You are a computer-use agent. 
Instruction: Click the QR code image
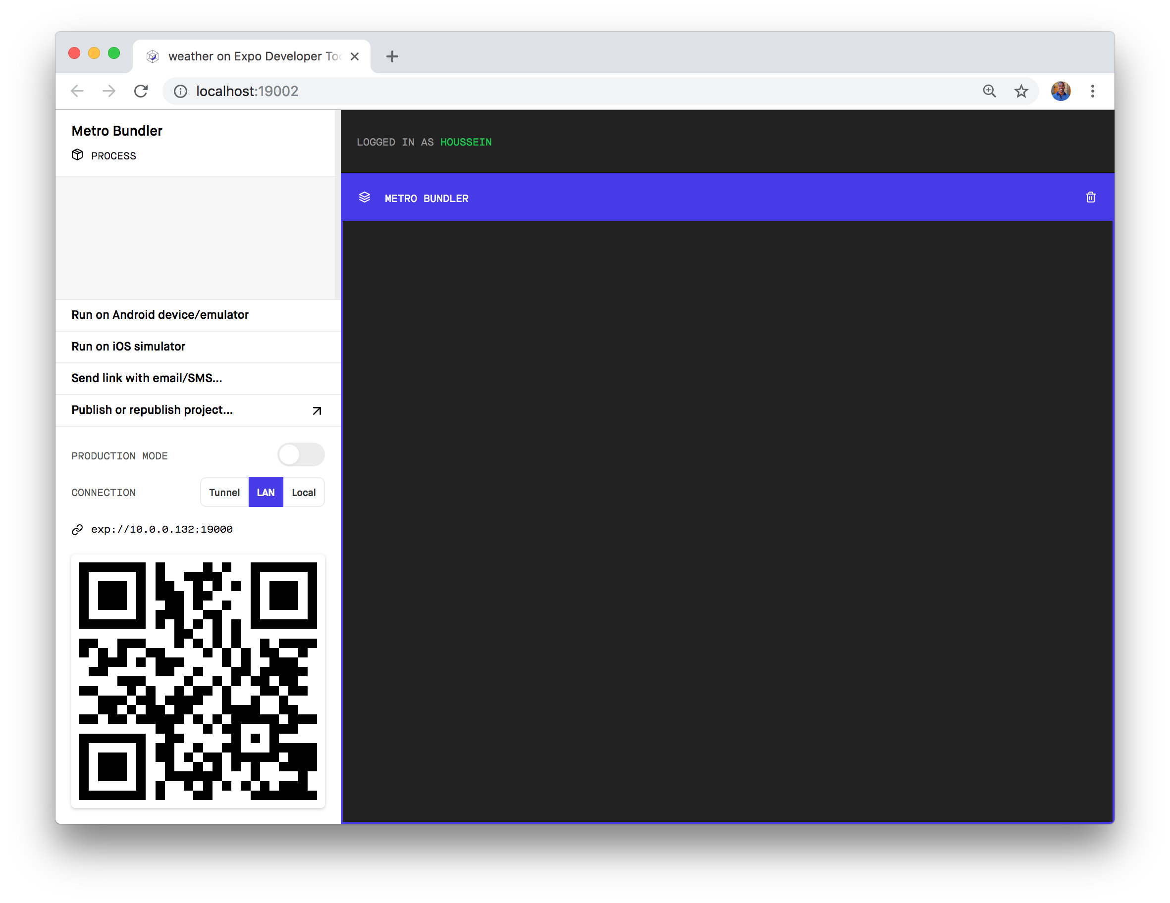coord(198,681)
